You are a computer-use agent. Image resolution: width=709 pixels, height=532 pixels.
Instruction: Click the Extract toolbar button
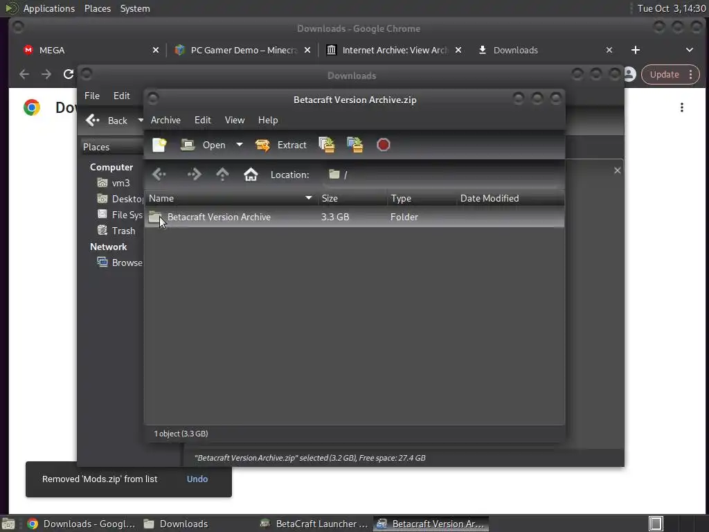[x=281, y=145]
